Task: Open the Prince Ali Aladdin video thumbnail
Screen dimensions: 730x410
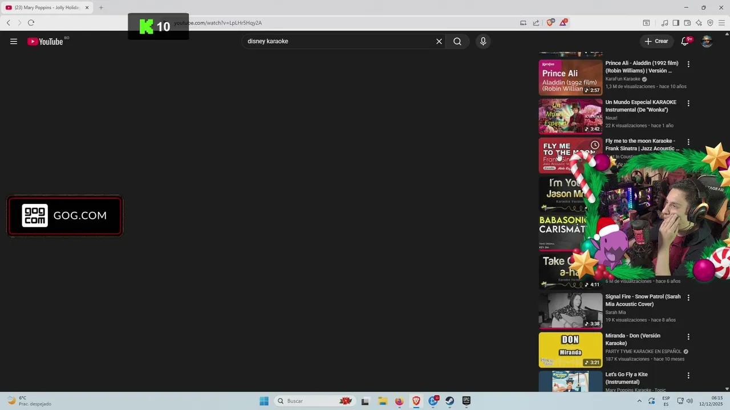Action: click(x=570, y=77)
